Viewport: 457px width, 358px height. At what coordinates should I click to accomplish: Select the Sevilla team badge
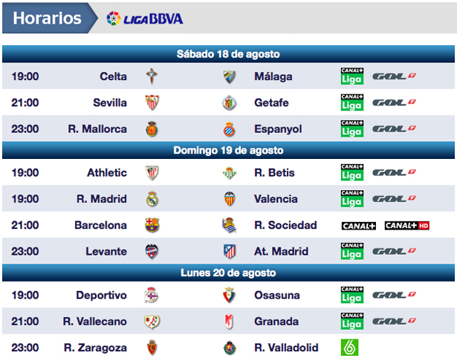(152, 102)
